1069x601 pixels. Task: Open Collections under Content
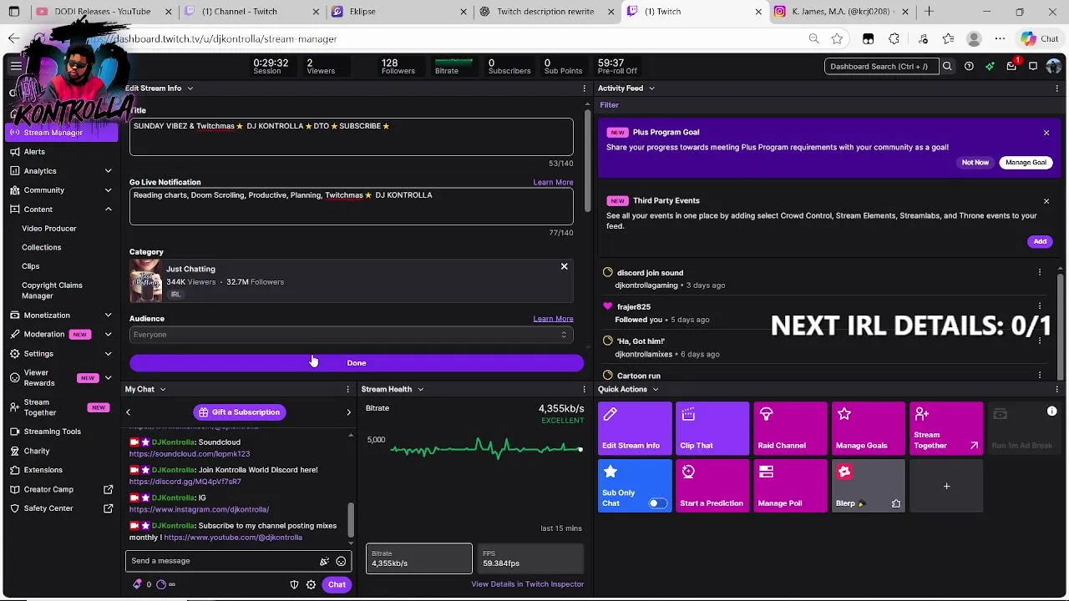(42, 248)
